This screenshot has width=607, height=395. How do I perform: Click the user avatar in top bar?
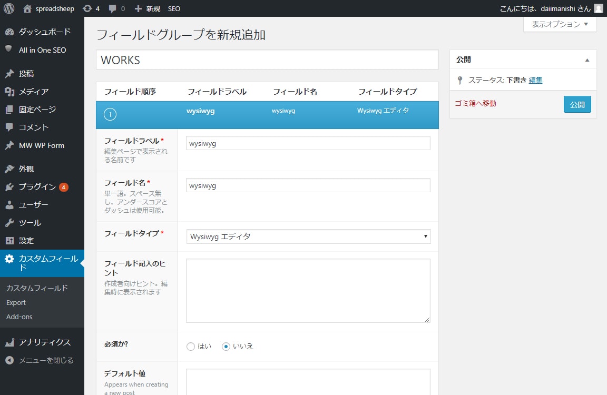598,8
